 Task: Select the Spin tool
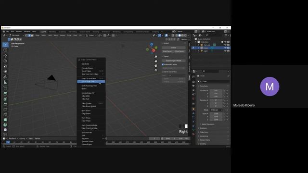point(5,125)
